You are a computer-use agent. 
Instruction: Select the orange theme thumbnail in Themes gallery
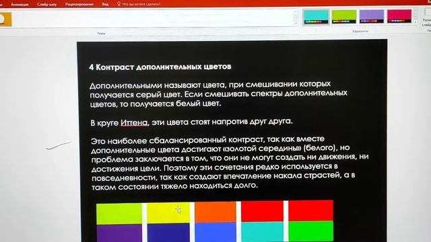5,19
